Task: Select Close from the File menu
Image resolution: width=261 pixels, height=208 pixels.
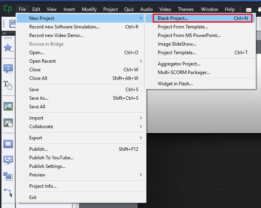Action: click(x=81, y=70)
